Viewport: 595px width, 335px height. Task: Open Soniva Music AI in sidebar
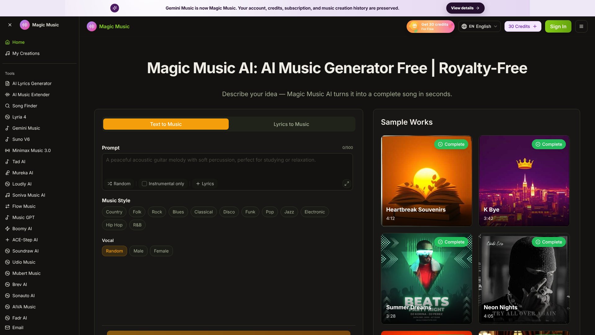(x=39, y=195)
